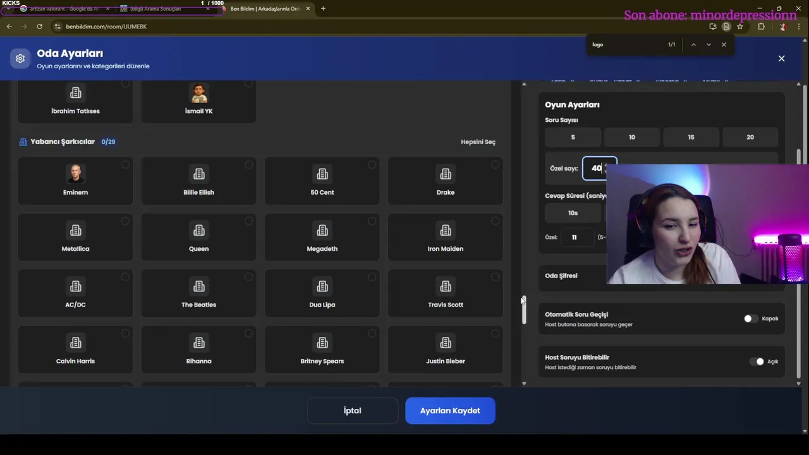The image size is (809, 455).
Task: Click The Beatles card's building icon
Action: pos(198,286)
